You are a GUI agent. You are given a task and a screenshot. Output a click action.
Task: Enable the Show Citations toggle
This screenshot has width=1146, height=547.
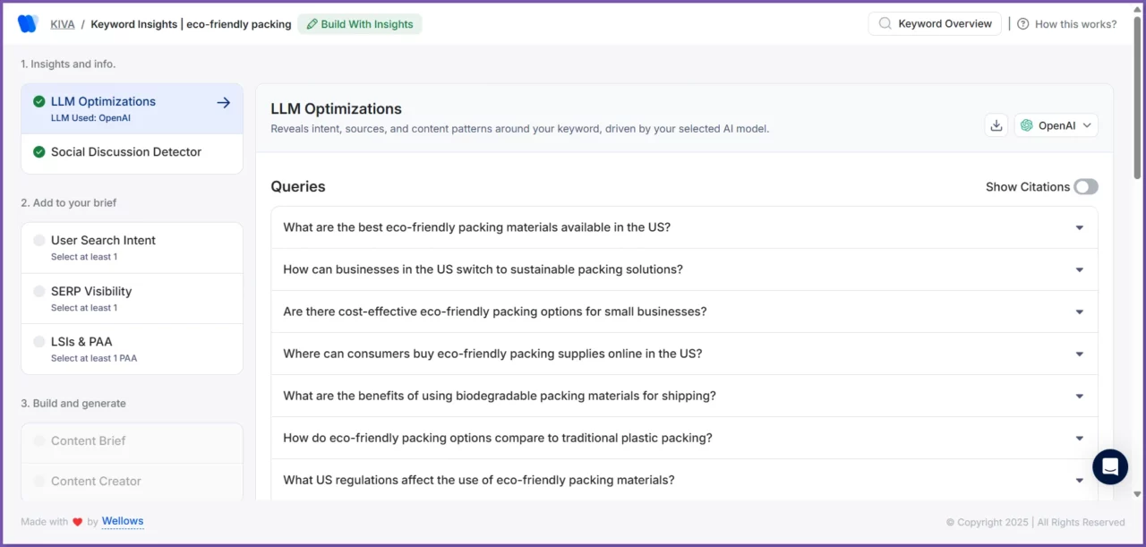[1086, 186]
